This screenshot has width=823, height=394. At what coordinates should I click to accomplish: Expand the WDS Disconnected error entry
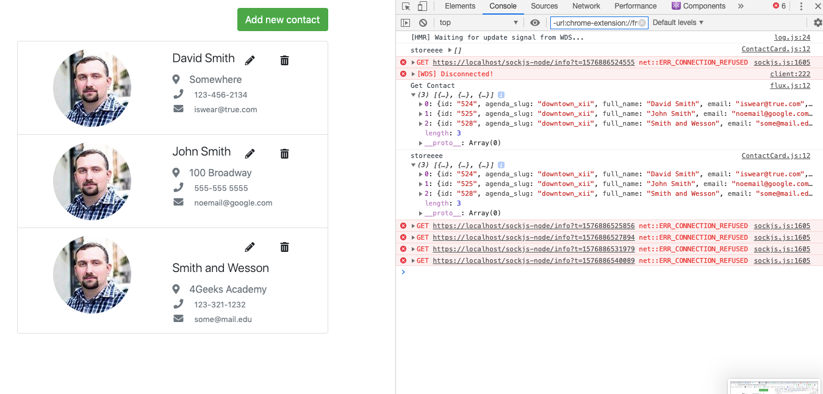(413, 74)
